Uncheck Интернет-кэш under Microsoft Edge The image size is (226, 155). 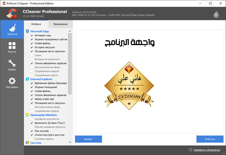[x=32, y=35]
